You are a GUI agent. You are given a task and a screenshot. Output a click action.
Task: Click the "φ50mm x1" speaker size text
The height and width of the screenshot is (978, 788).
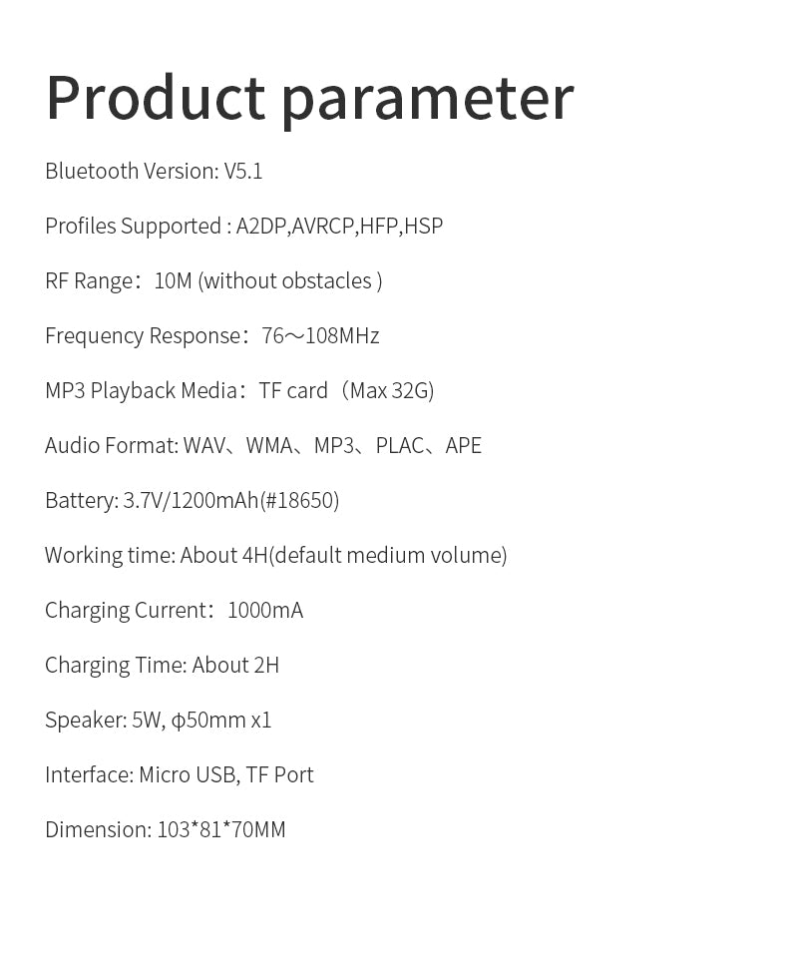[x=221, y=720]
